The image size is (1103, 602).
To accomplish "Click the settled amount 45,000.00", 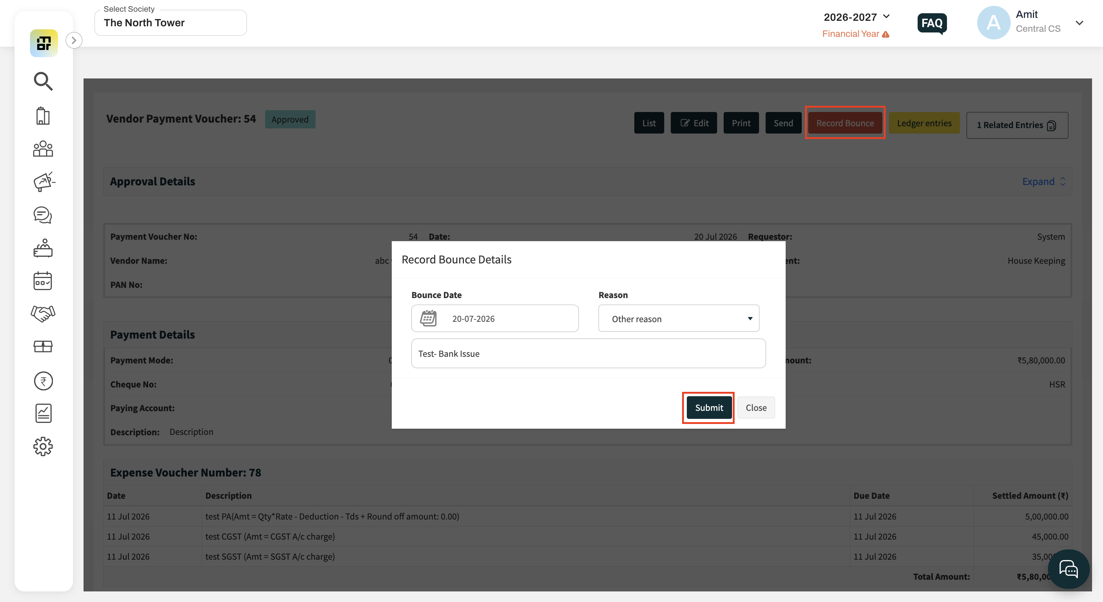I will point(1050,536).
